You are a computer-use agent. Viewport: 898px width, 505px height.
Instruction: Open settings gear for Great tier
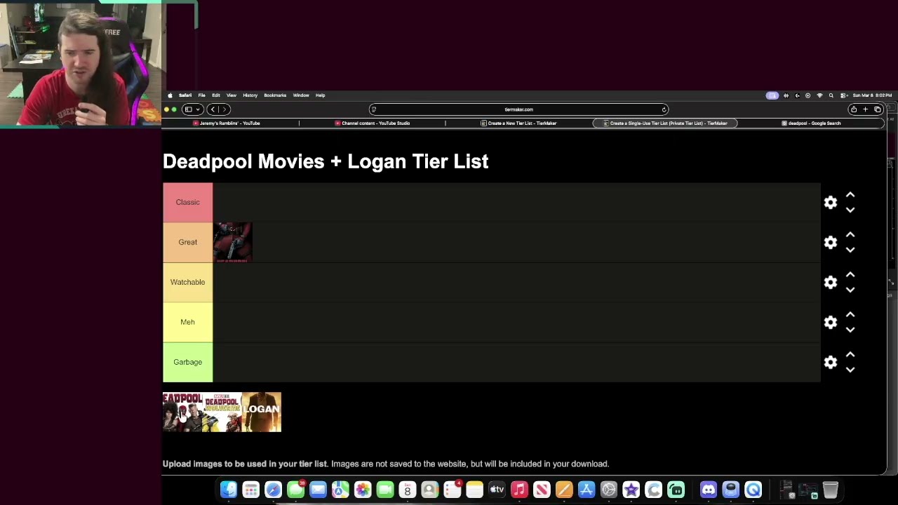click(x=831, y=242)
